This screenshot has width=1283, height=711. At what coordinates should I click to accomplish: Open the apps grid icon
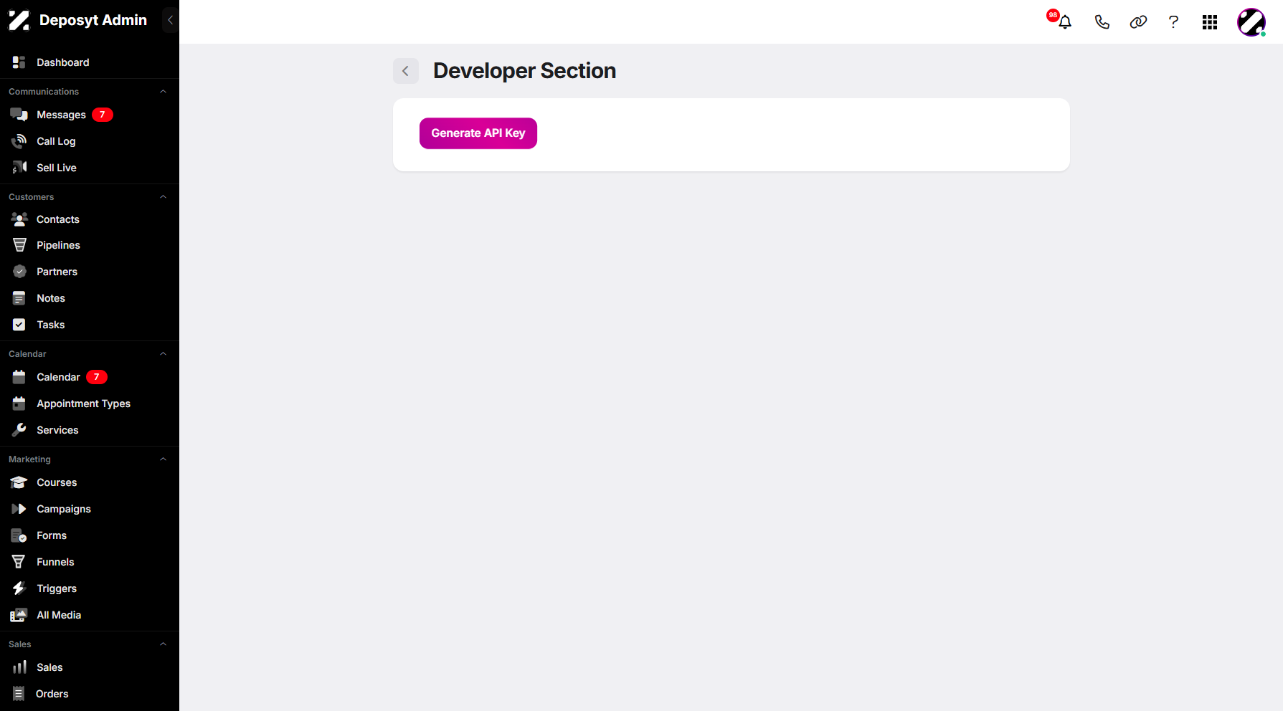1210,22
